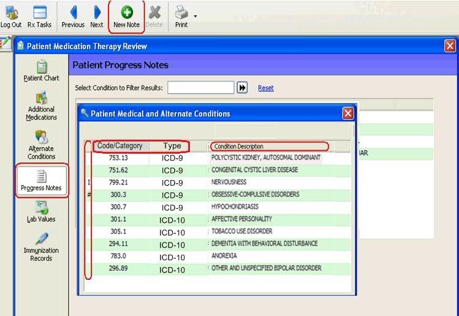Expand the Print dropdown arrow

[195, 17]
